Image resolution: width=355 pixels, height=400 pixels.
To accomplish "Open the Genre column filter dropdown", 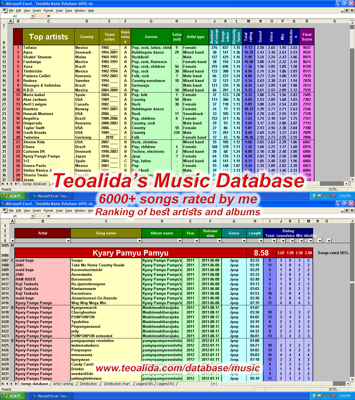I will tap(244, 241).
